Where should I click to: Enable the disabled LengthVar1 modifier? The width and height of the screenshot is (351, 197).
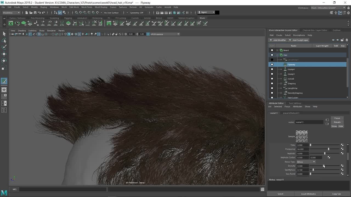point(272,60)
